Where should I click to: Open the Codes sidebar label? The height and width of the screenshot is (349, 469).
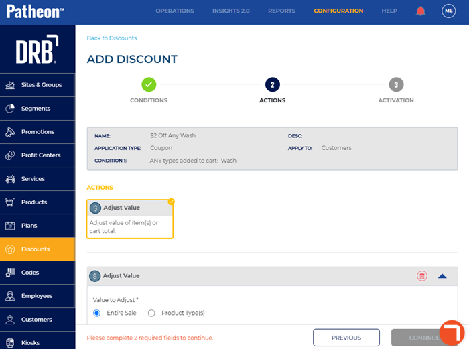tap(30, 273)
